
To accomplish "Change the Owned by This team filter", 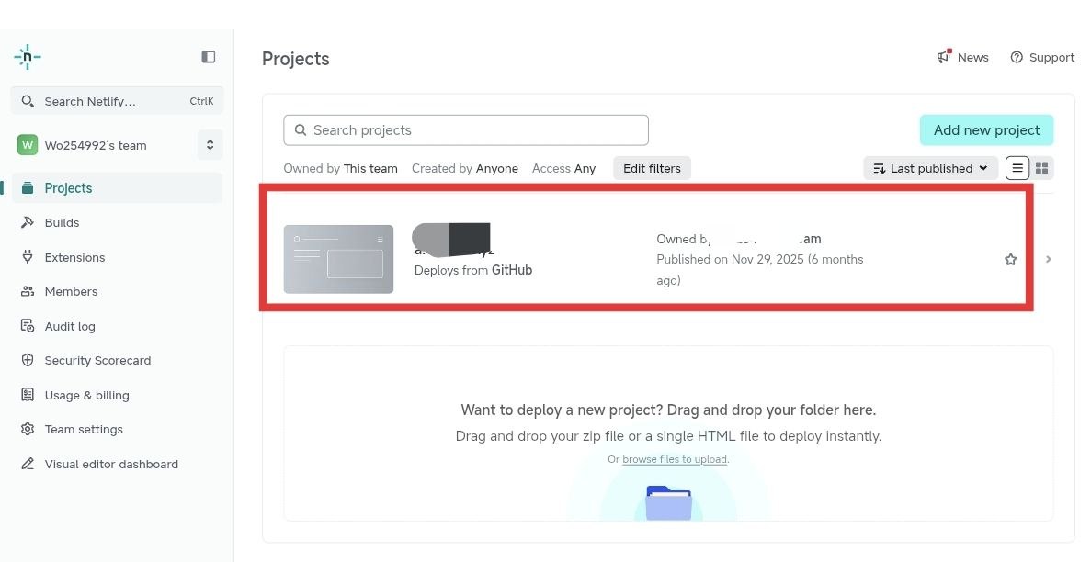I will click(340, 168).
